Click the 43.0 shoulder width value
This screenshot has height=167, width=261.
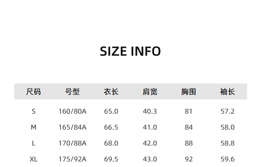150,159
